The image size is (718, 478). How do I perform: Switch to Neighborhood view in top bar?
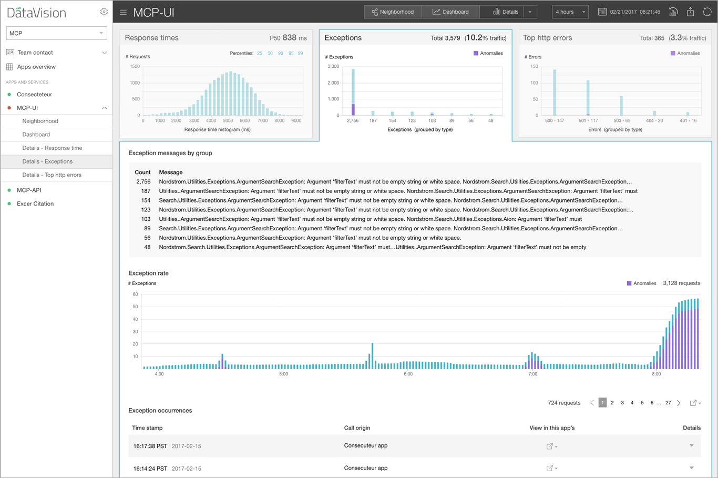click(393, 12)
